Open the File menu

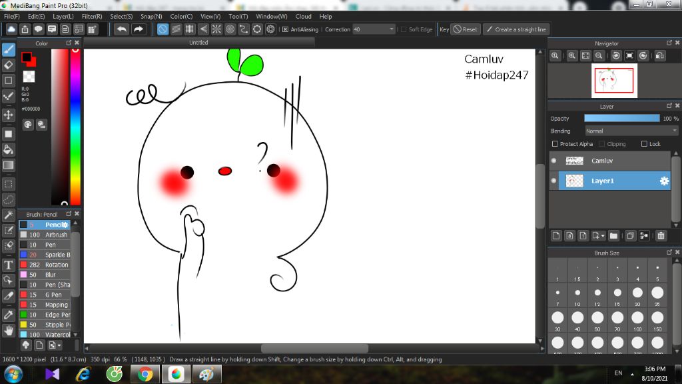(x=12, y=16)
